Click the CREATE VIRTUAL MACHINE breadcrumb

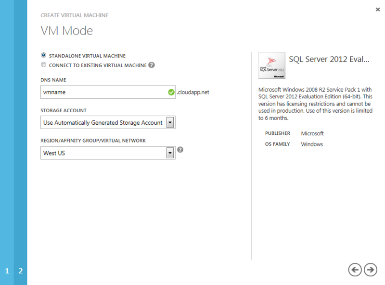pos(75,15)
